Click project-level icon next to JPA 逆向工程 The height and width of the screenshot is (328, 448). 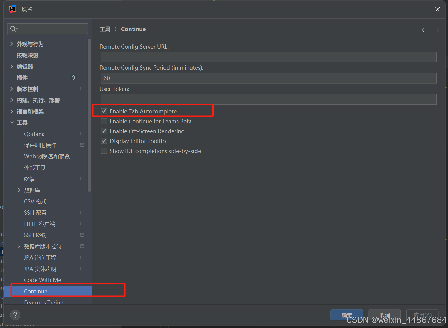82,257
